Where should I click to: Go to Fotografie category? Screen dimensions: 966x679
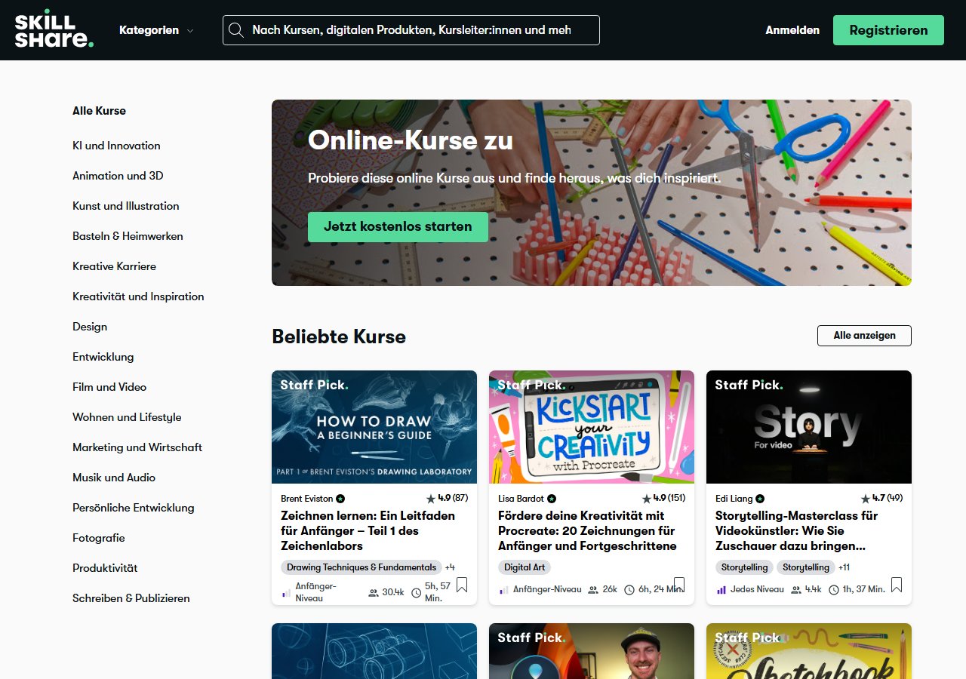[x=99, y=538]
